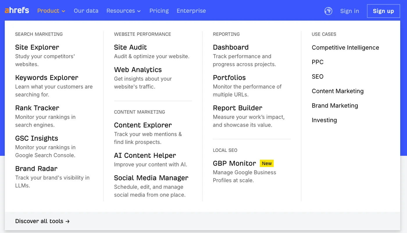The height and width of the screenshot is (233, 407).
Task: Open the language globe icon
Action: pyautogui.click(x=328, y=11)
